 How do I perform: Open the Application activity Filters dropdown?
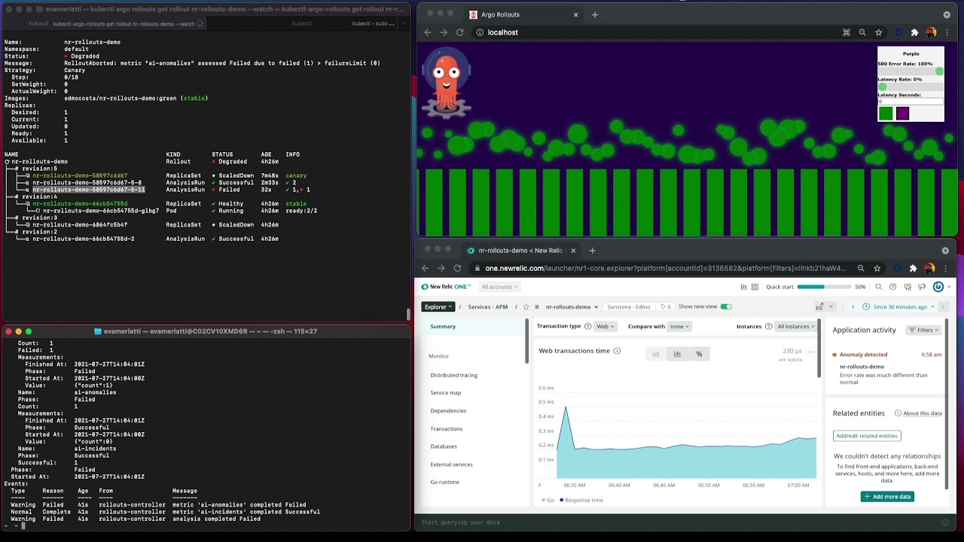point(923,330)
